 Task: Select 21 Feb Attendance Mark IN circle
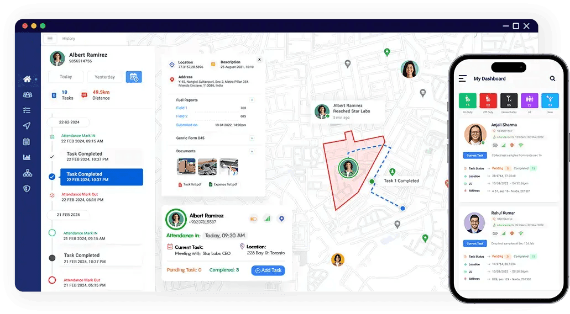52,233
